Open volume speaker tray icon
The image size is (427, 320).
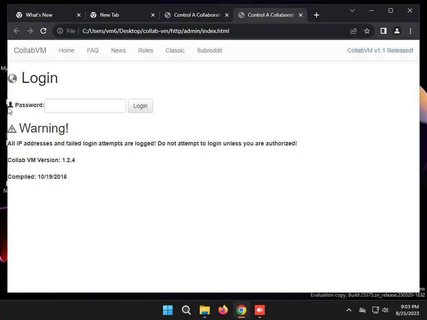[385, 310]
